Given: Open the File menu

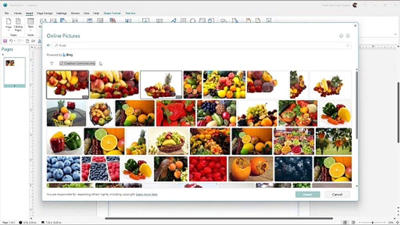Looking at the screenshot, I should [7, 13].
